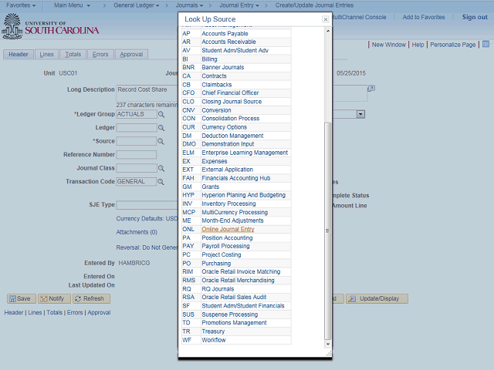Expand General Ledger breadcrumb menu
This screenshot has width=494, height=370.
tap(136, 5)
